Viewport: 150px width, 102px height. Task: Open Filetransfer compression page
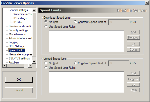[x=20, y=54]
